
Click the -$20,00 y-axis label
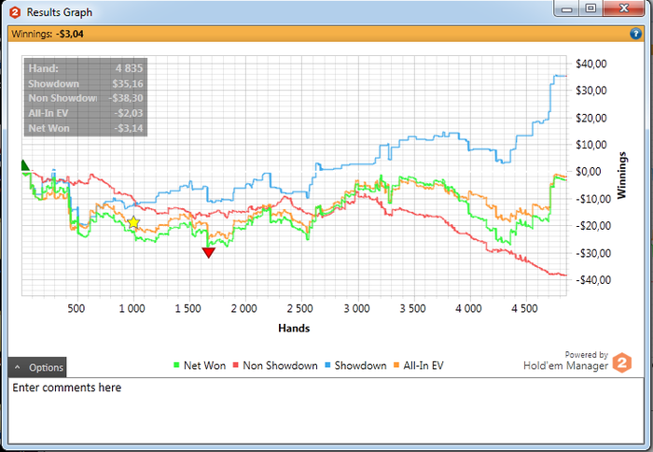point(593,226)
